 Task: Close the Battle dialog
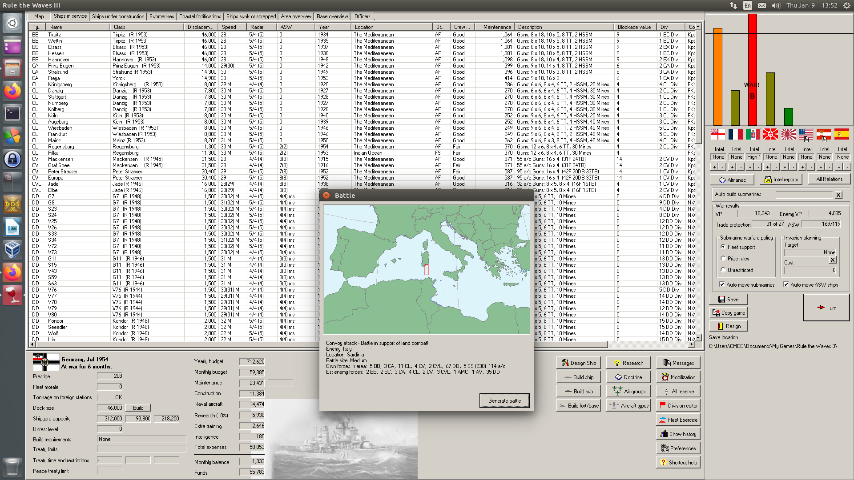pos(326,196)
